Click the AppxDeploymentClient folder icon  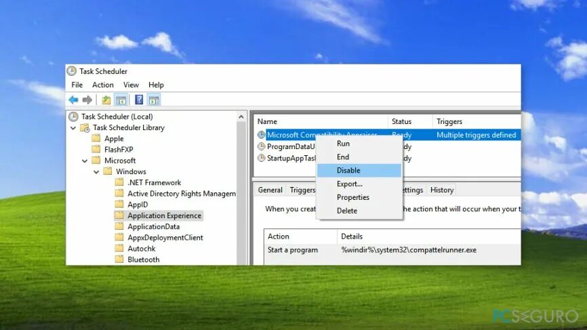point(119,238)
